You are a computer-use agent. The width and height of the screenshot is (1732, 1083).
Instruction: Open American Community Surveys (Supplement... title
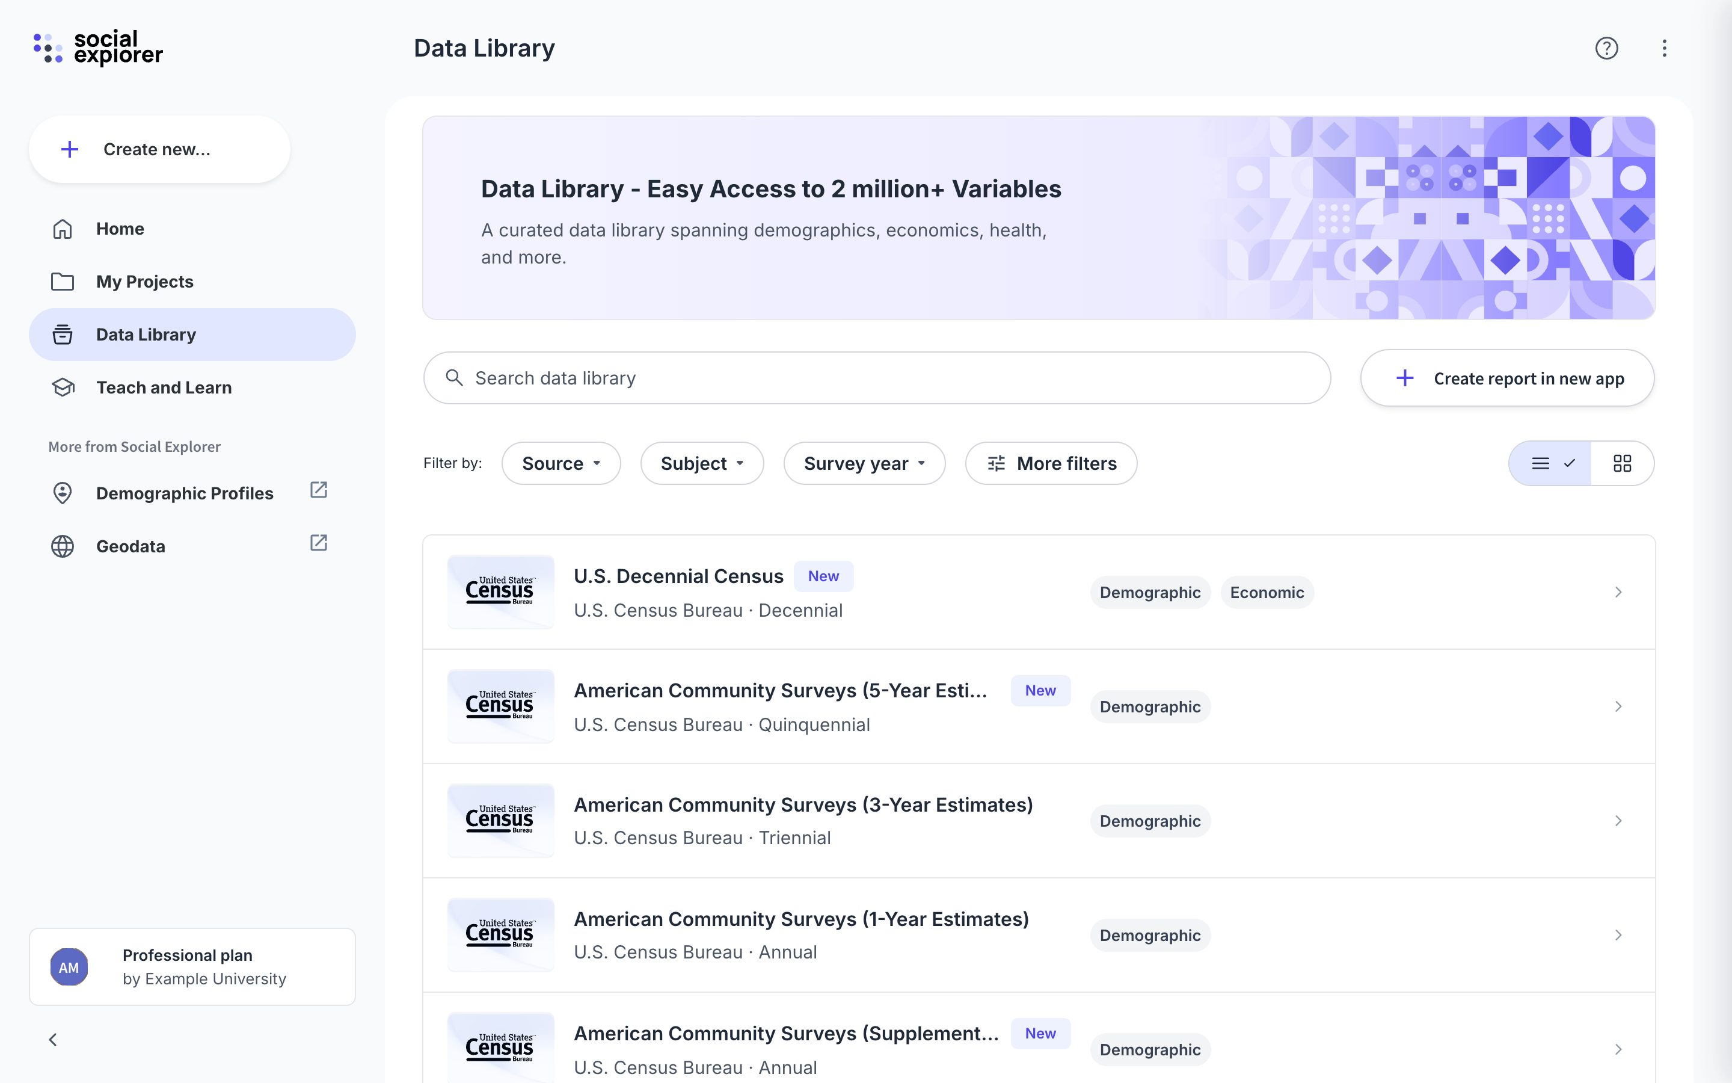tap(787, 1034)
